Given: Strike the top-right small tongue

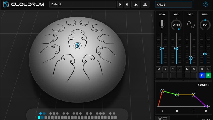Looking at the screenshot, I should 84,23.
